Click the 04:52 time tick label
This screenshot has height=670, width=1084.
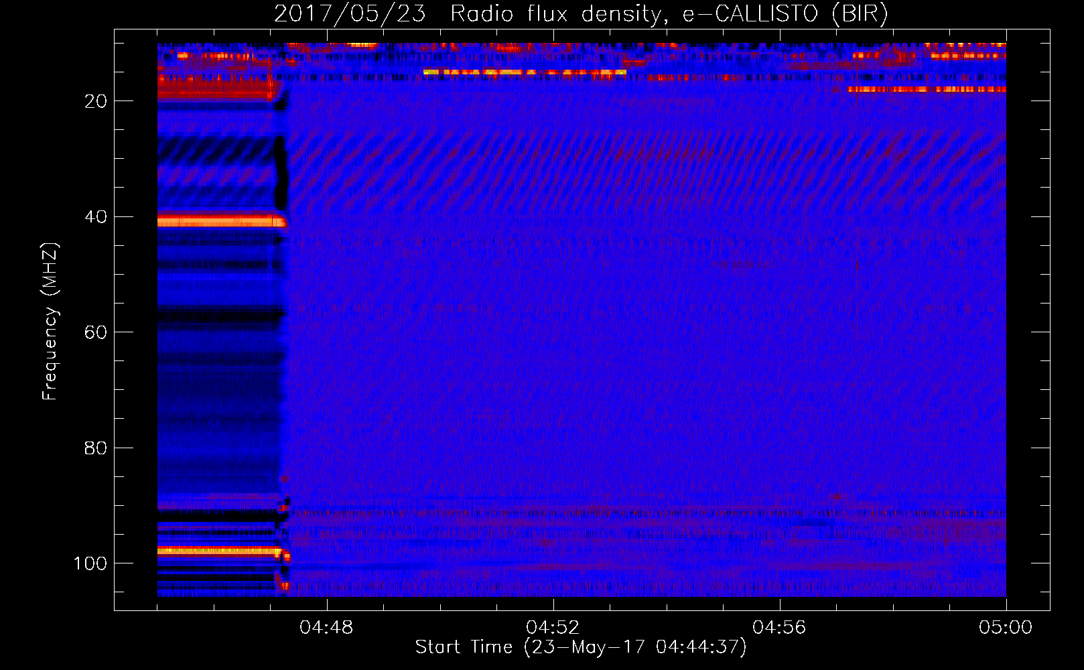pyautogui.click(x=553, y=628)
